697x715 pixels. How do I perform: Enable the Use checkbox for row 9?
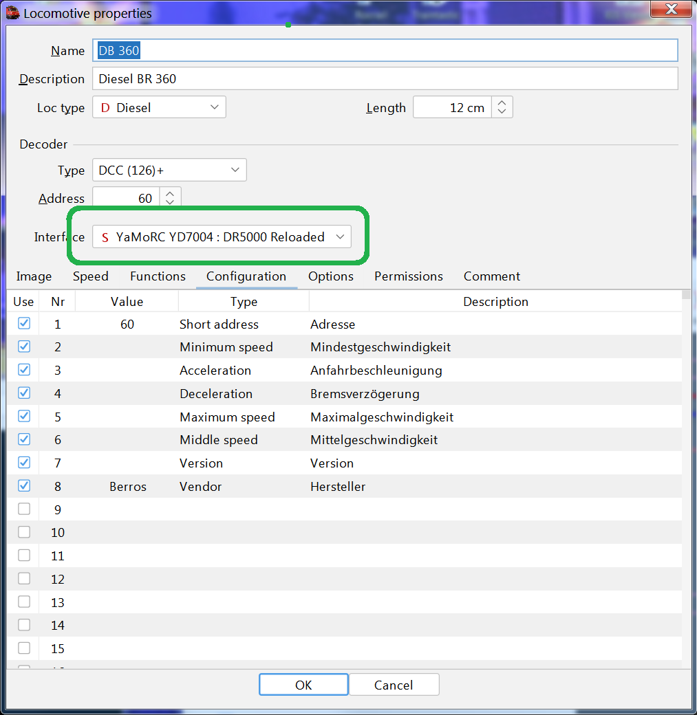pyautogui.click(x=24, y=509)
